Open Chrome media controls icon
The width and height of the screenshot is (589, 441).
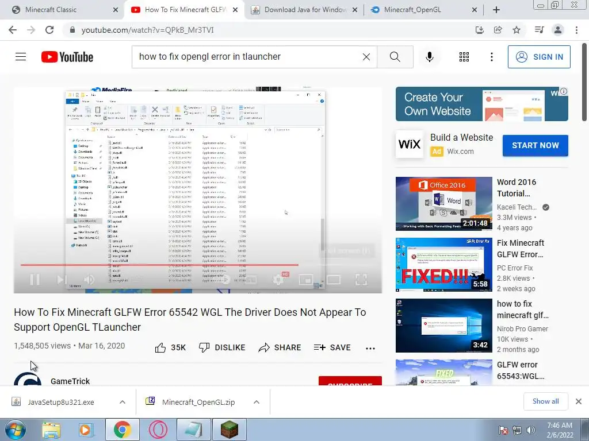(x=540, y=30)
